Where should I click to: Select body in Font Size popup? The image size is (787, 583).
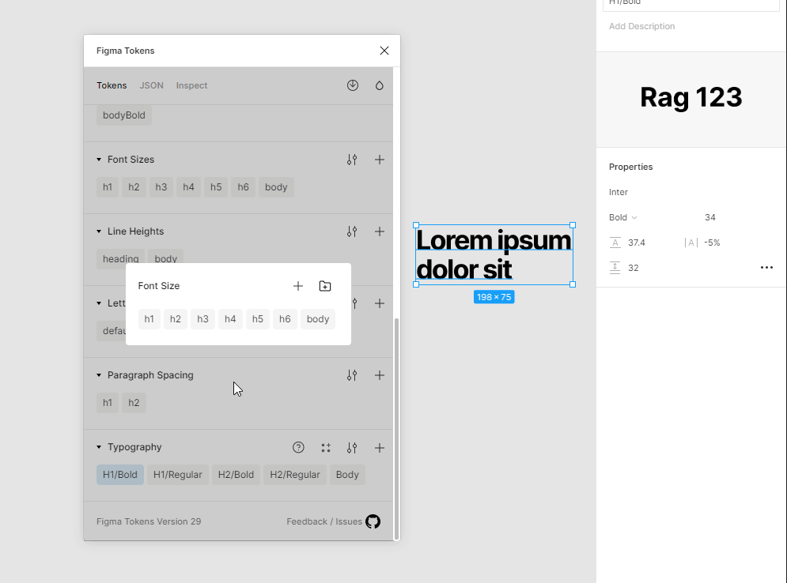[318, 319]
